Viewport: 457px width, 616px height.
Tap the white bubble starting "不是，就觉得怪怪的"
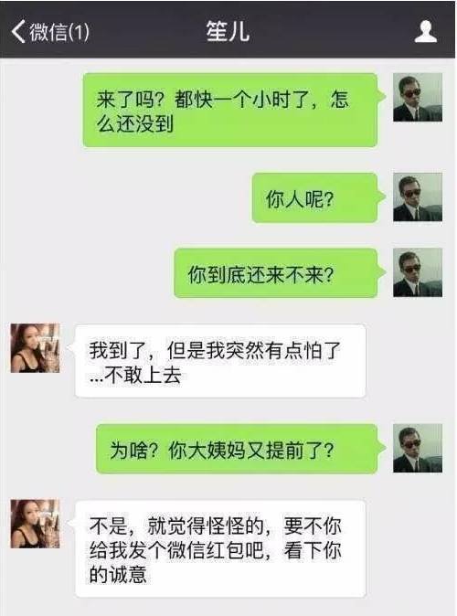(218, 548)
